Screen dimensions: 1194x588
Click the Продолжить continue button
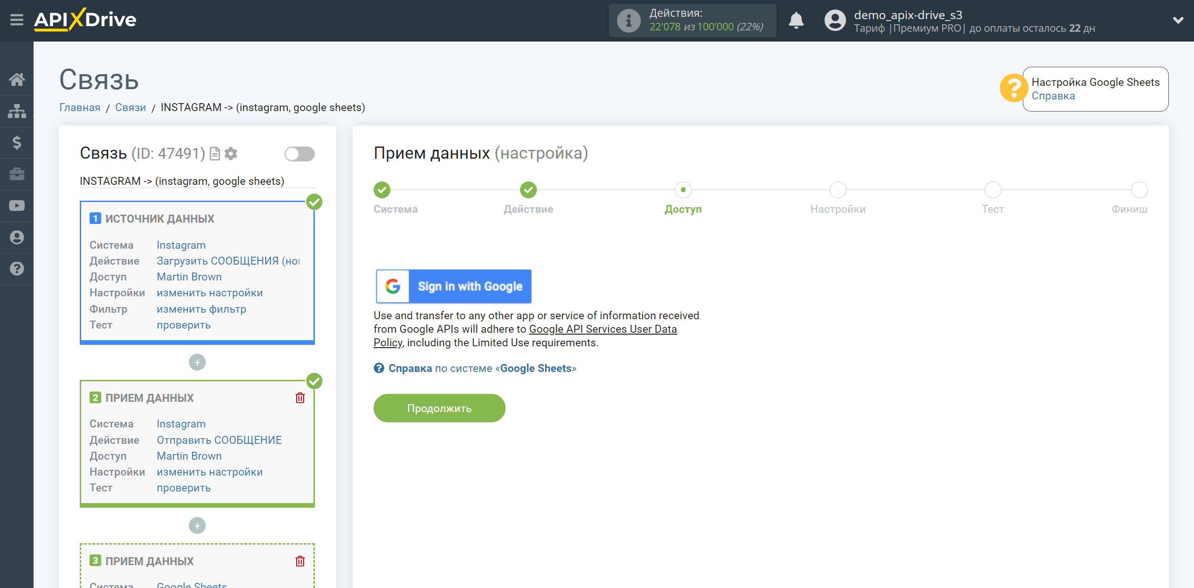439,408
